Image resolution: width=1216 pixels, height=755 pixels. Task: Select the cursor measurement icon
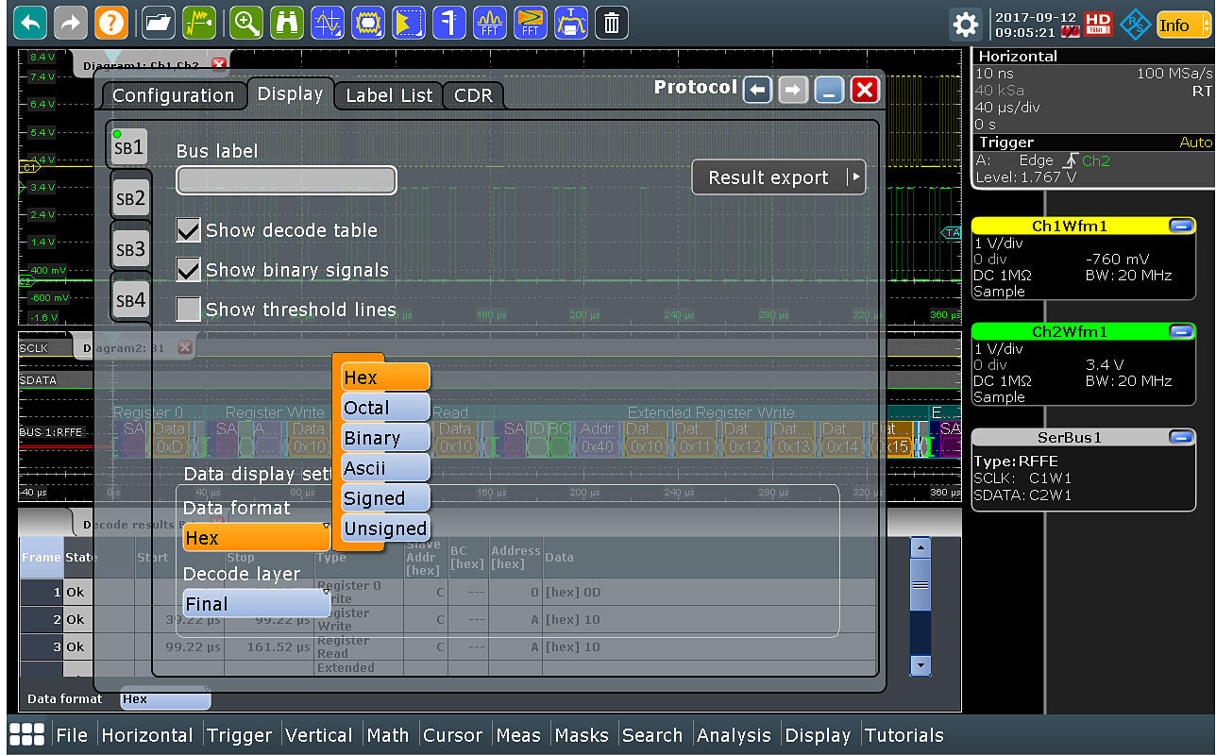pos(328,22)
